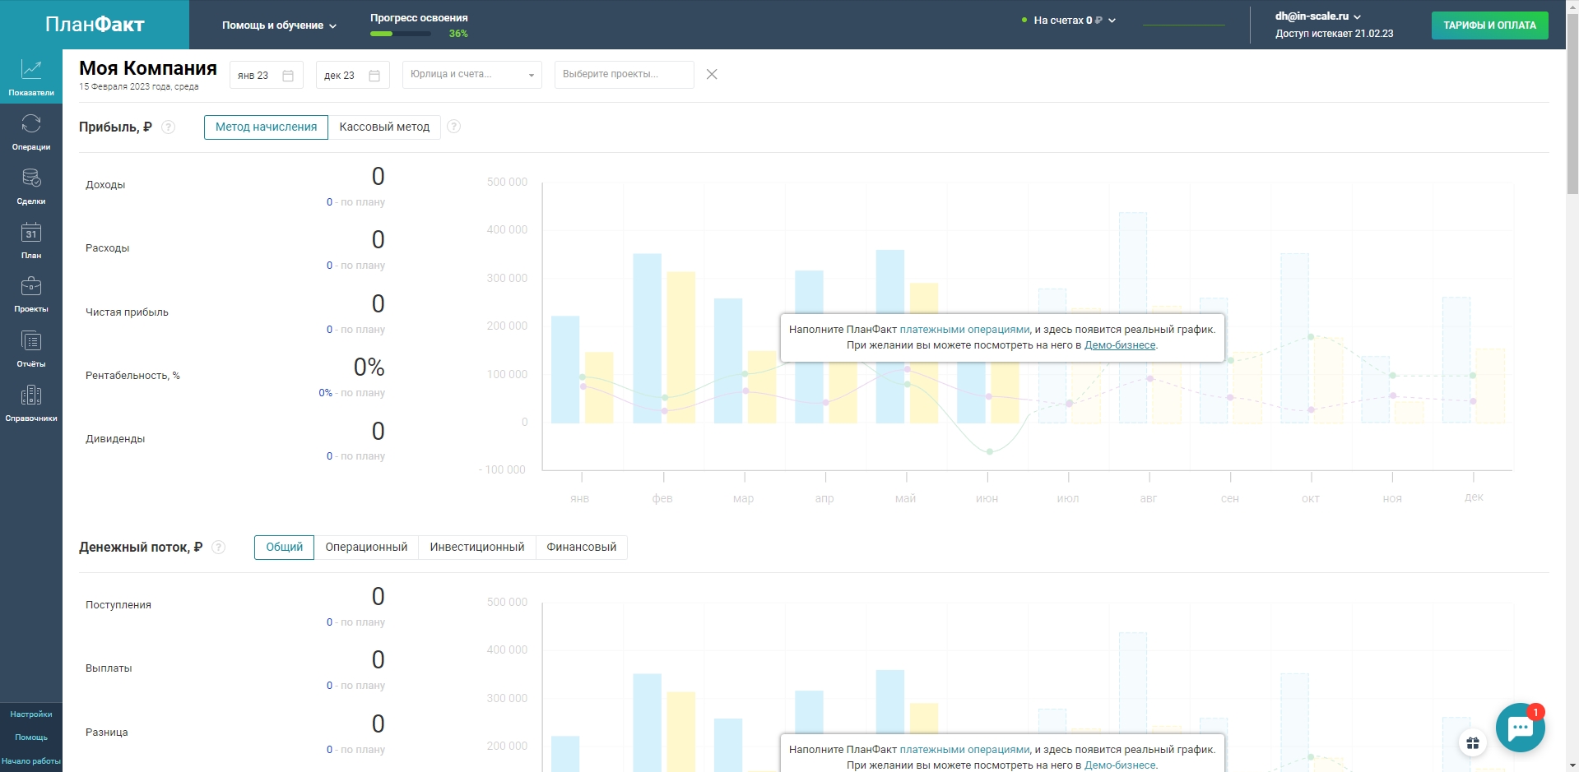Expand Помощь и обучение menu
Viewport: 1579px width, 772px height.
(x=279, y=25)
